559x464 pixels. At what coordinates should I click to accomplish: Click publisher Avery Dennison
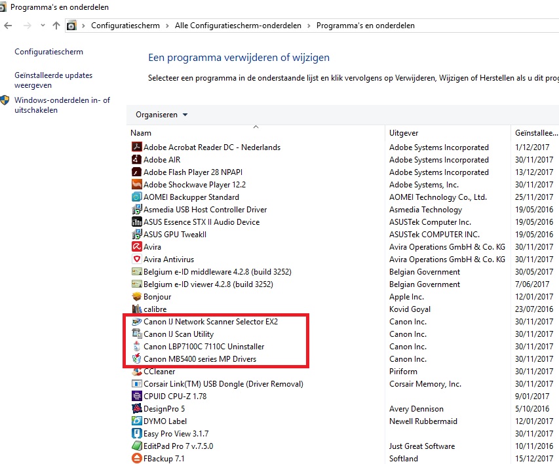click(x=416, y=409)
